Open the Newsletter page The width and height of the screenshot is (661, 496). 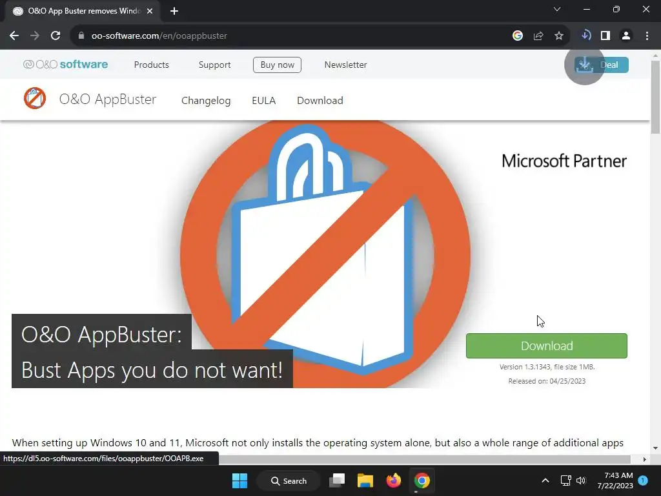click(x=345, y=65)
